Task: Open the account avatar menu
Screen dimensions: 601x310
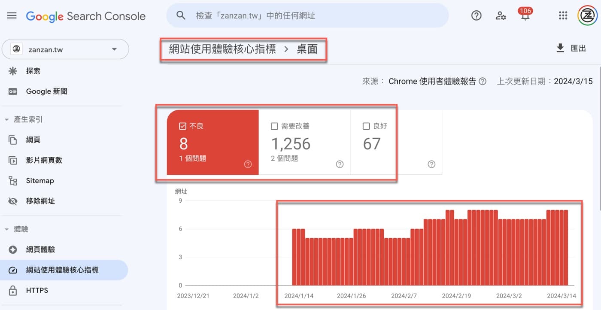Action: [x=587, y=16]
